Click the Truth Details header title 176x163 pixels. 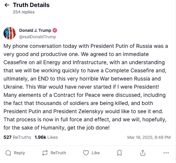(31, 5)
